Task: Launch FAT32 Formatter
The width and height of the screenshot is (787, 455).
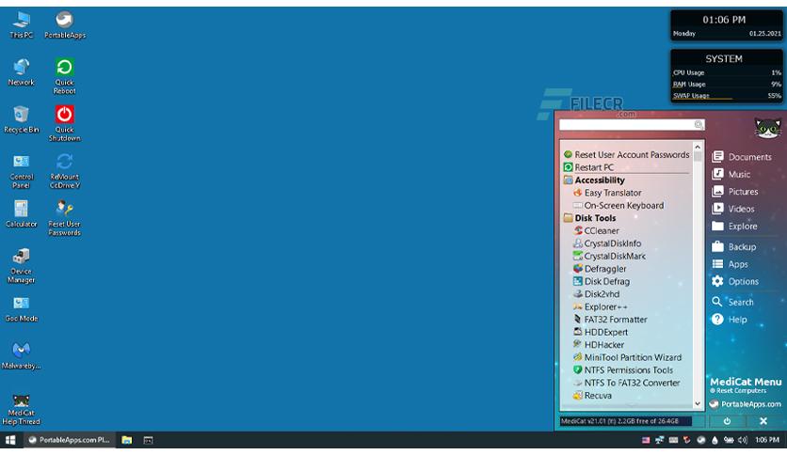Action: click(610, 320)
